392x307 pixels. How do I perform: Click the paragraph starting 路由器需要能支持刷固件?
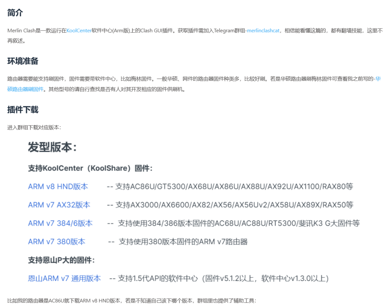click(x=194, y=84)
